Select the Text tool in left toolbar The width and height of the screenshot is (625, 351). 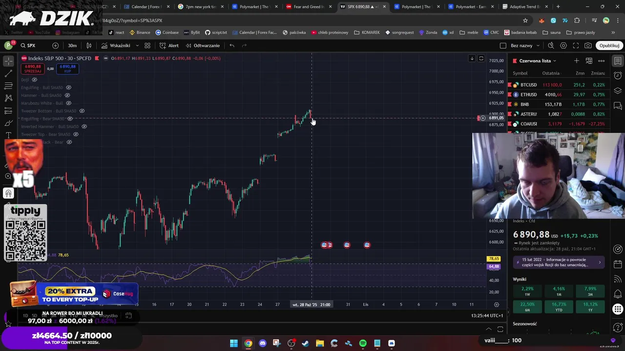(8, 135)
